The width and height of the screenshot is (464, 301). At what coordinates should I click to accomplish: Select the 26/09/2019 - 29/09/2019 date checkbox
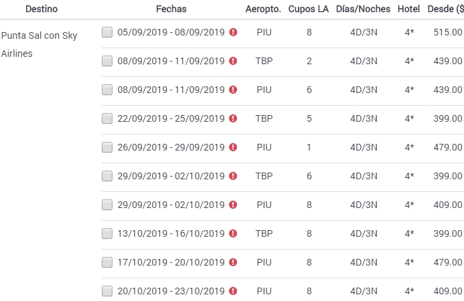(x=107, y=147)
